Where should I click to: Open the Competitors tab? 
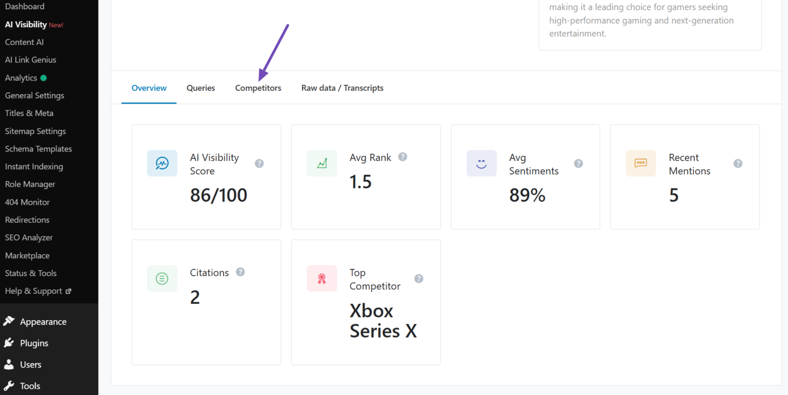coord(258,88)
